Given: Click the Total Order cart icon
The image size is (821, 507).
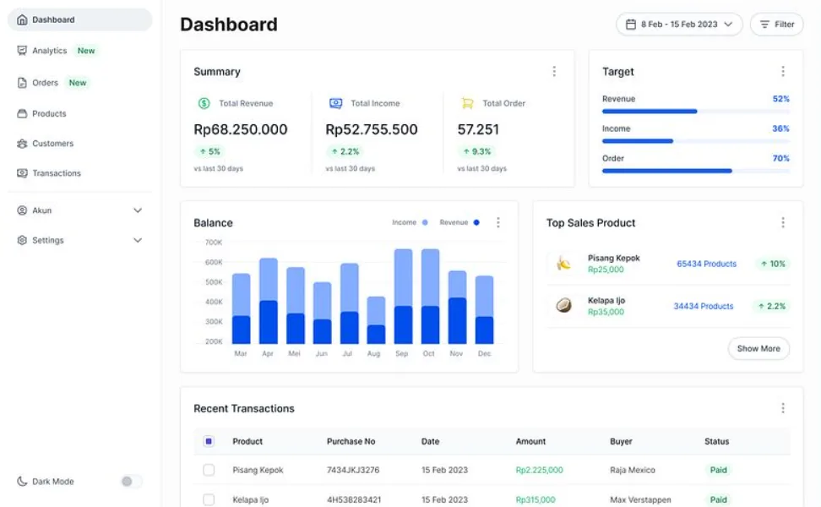Looking at the screenshot, I should point(467,103).
